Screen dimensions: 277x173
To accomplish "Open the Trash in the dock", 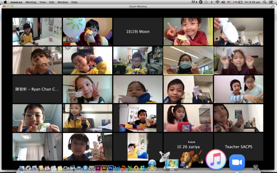I will tap(255, 168).
